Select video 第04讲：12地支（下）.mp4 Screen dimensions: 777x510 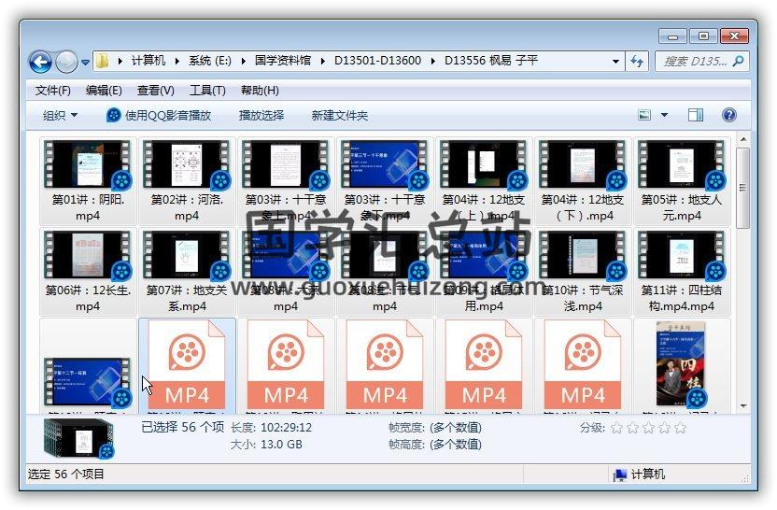coord(583,181)
